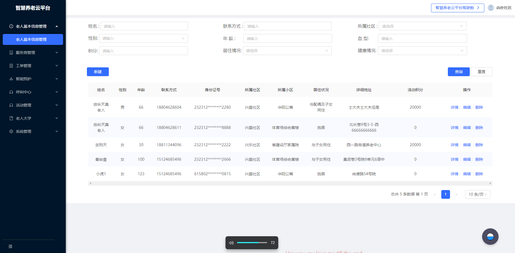515x253 pixels.
Task: Click the 活动积分 column header
Action: pos(415,90)
